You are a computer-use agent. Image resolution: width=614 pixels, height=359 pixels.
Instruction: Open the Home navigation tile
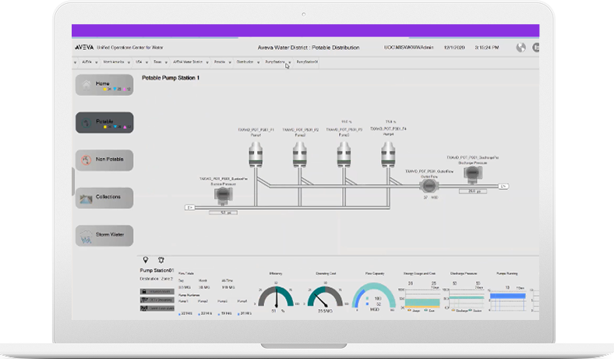pyautogui.click(x=104, y=85)
